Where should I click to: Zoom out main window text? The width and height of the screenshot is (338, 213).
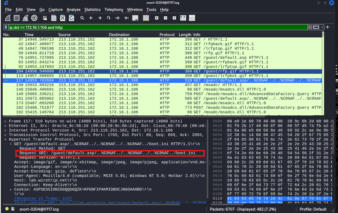coord(166,18)
